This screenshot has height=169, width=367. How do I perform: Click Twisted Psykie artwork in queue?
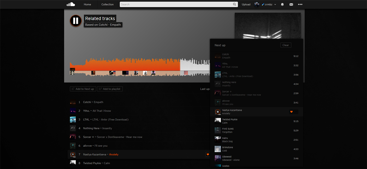(x=218, y=120)
